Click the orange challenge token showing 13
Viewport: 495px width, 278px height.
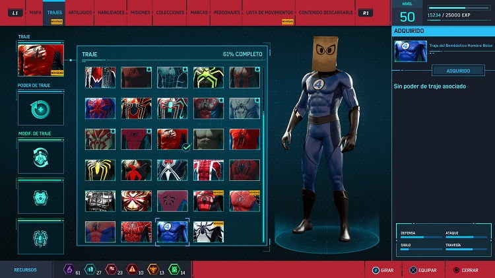153,269
